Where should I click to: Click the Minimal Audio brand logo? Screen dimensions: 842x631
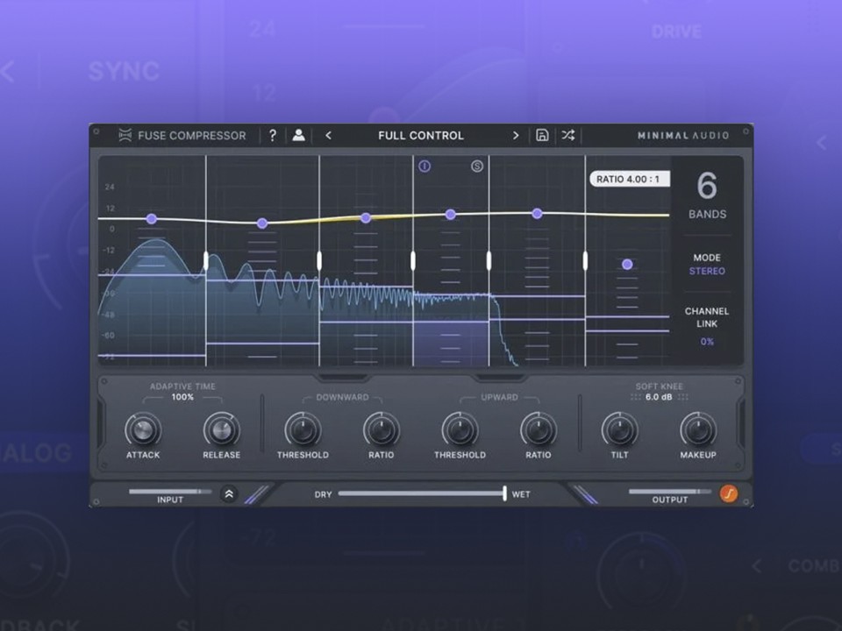click(683, 136)
